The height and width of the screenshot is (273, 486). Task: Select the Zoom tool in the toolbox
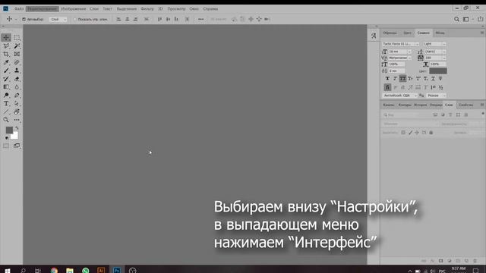[6, 120]
